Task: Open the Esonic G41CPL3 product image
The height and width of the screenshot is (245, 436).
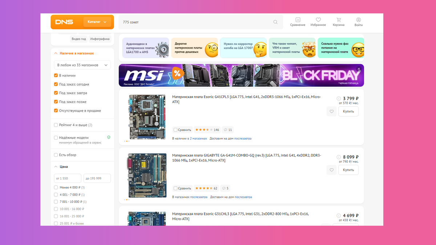Action: [x=147, y=117]
